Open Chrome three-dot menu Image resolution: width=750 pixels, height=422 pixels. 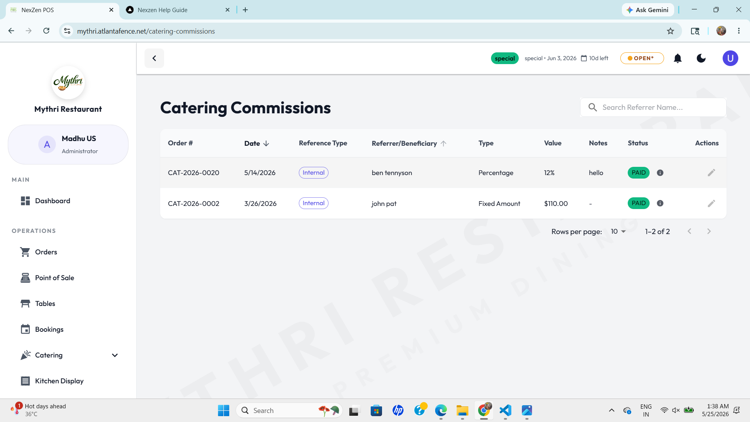[x=739, y=31]
